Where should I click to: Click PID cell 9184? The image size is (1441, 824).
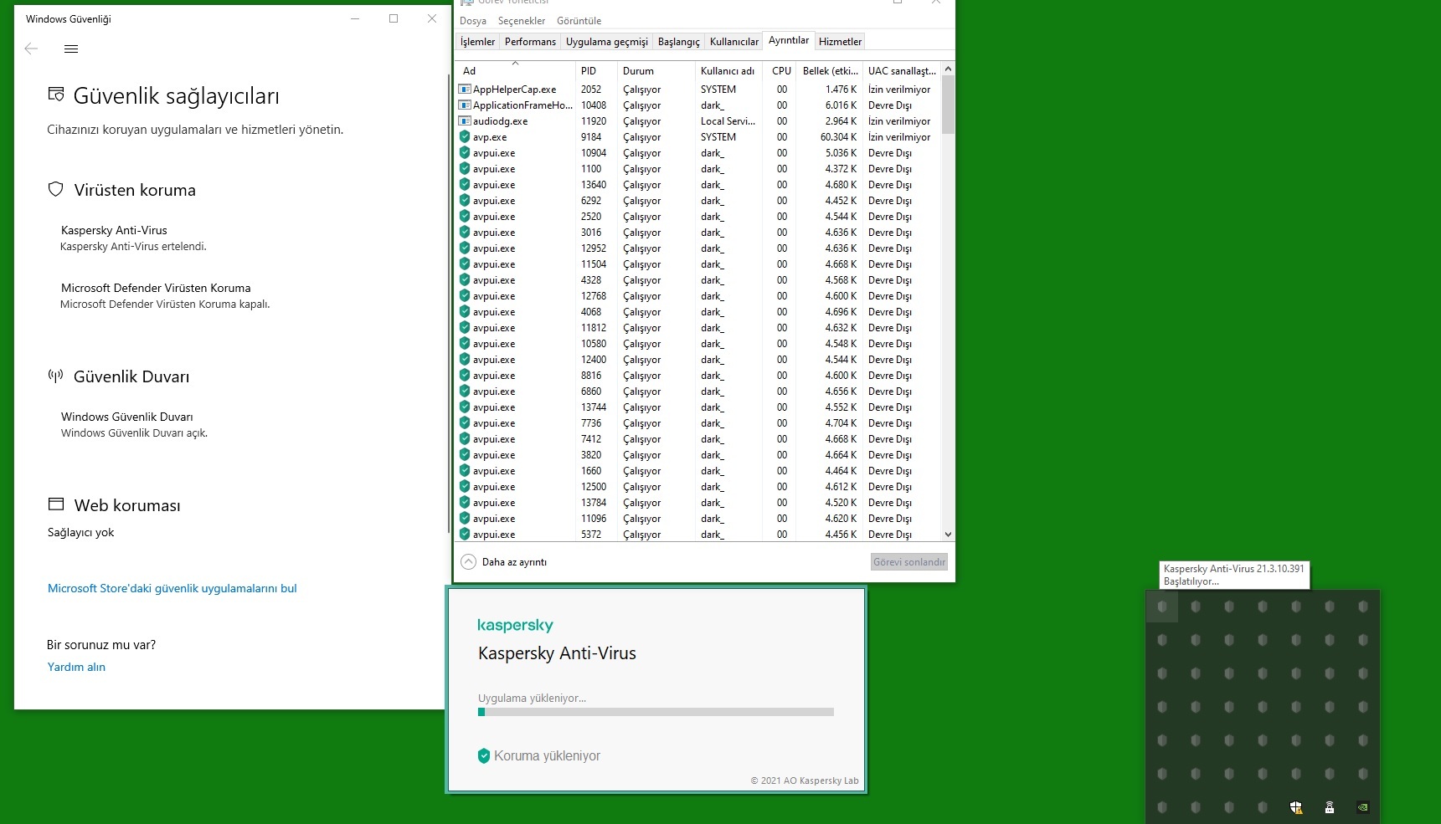click(x=591, y=137)
